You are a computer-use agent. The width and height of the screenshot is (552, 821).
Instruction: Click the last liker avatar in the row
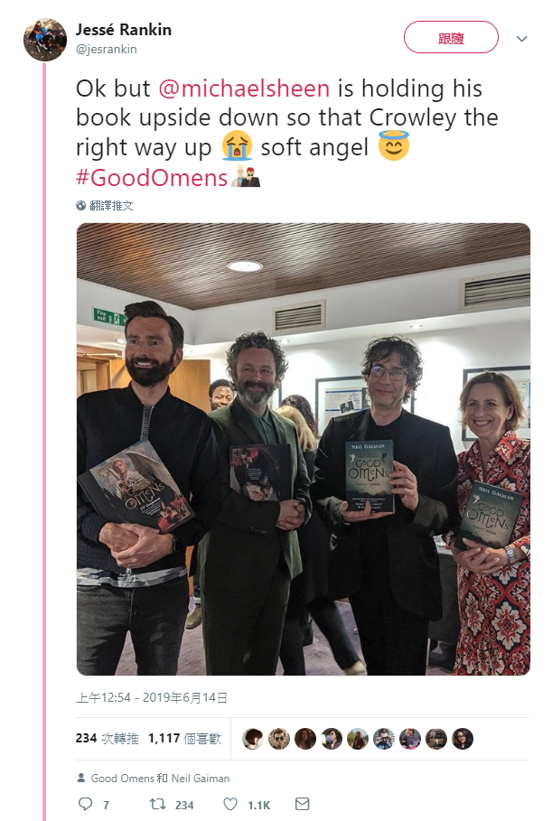pos(463,739)
